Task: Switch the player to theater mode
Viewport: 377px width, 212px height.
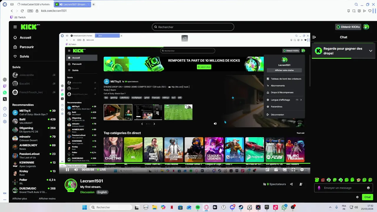Action: pos(285,170)
